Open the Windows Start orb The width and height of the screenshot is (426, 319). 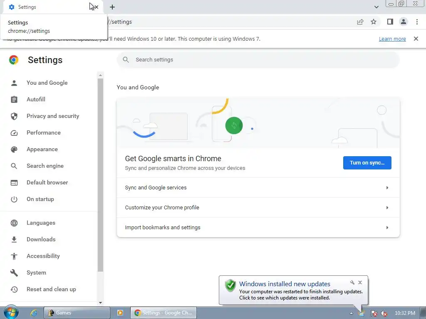click(11, 312)
